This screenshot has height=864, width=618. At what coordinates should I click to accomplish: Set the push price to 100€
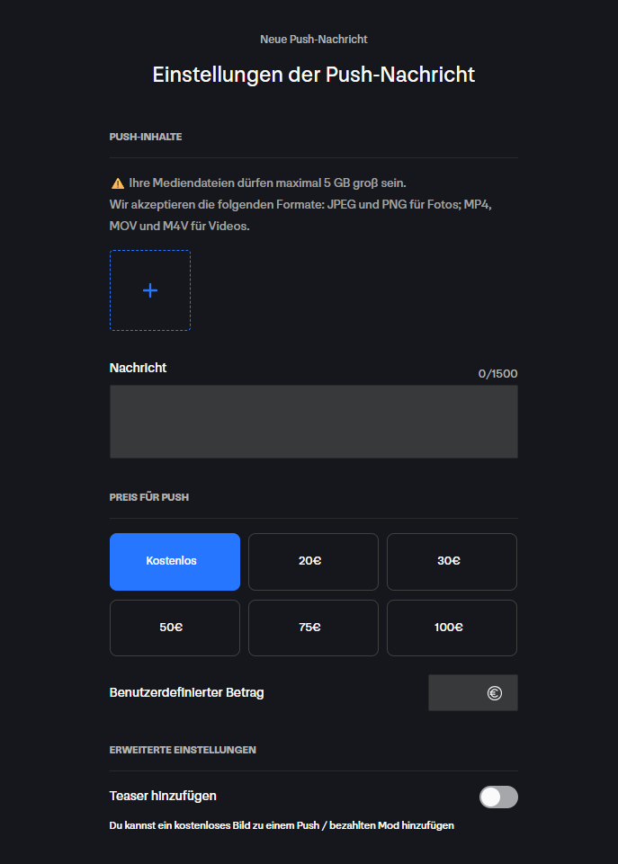point(452,628)
